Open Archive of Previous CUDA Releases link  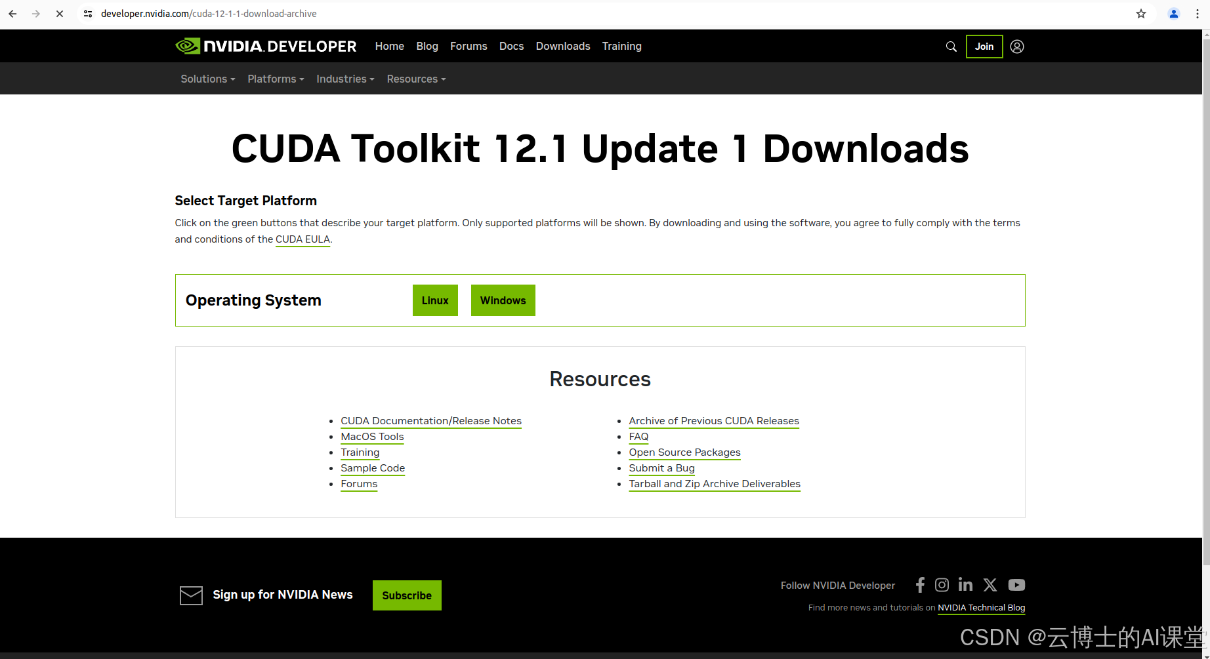714,421
